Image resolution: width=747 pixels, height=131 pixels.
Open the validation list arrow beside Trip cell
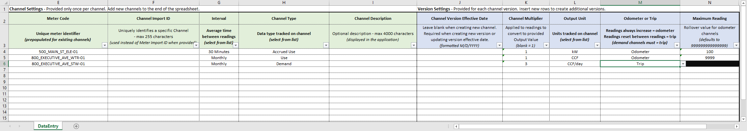click(x=683, y=64)
